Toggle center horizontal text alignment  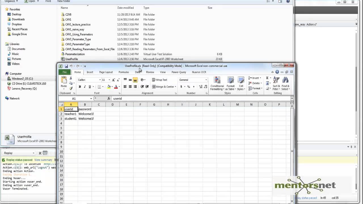tap(130, 87)
